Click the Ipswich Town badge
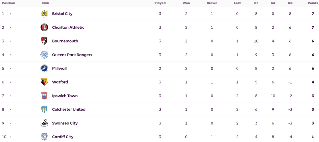This screenshot has height=142, width=319. pyautogui.click(x=44, y=96)
